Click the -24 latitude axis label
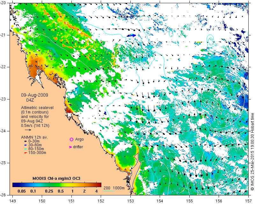This screenshot has height=204, width=255. [3, 131]
